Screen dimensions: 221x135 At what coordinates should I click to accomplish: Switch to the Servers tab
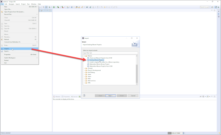coord(75,97)
